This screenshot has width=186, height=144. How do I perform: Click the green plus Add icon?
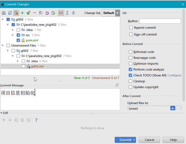[x=22, y=13]
